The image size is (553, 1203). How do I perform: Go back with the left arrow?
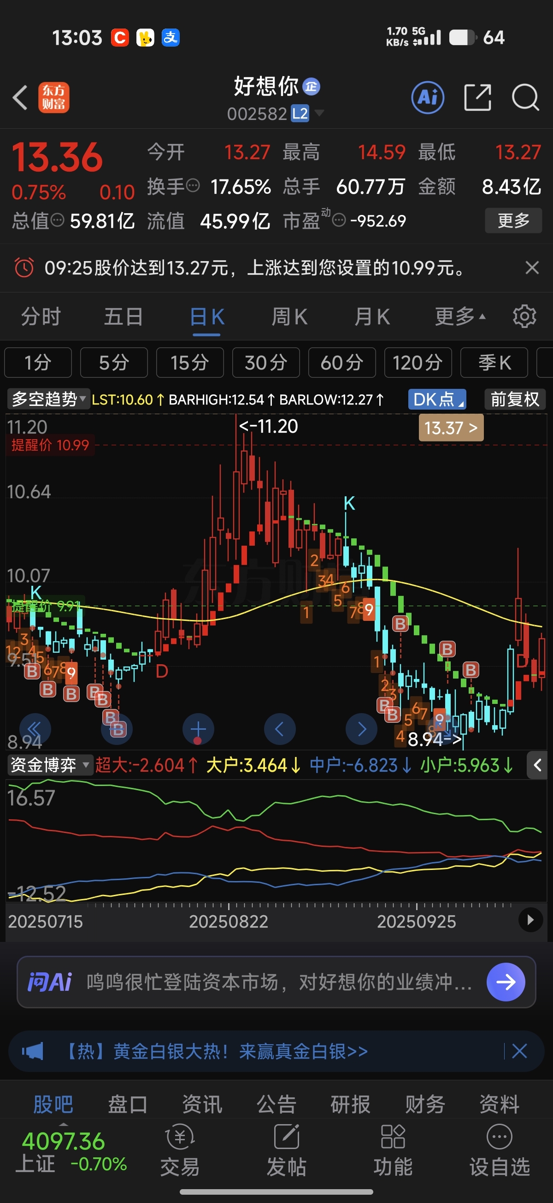(x=20, y=98)
